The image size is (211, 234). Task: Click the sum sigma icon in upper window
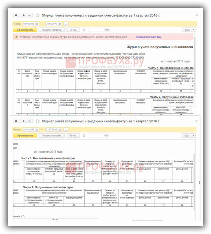point(84,30)
